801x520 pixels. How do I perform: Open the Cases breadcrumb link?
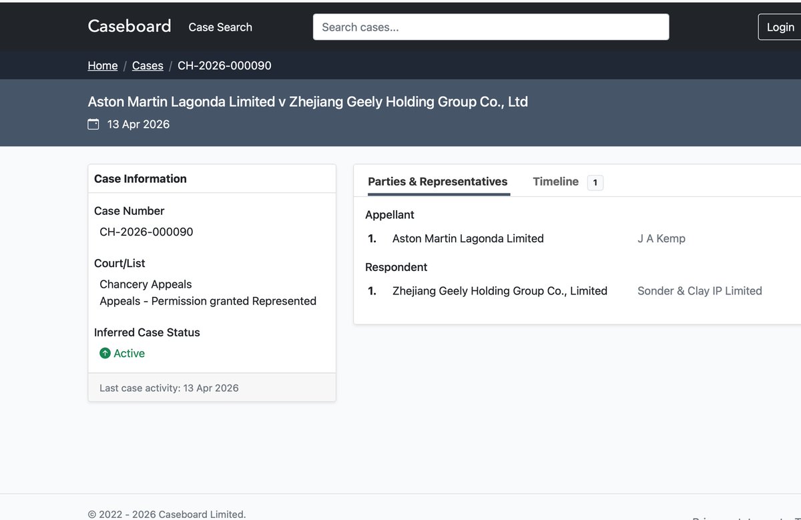tap(148, 65)
